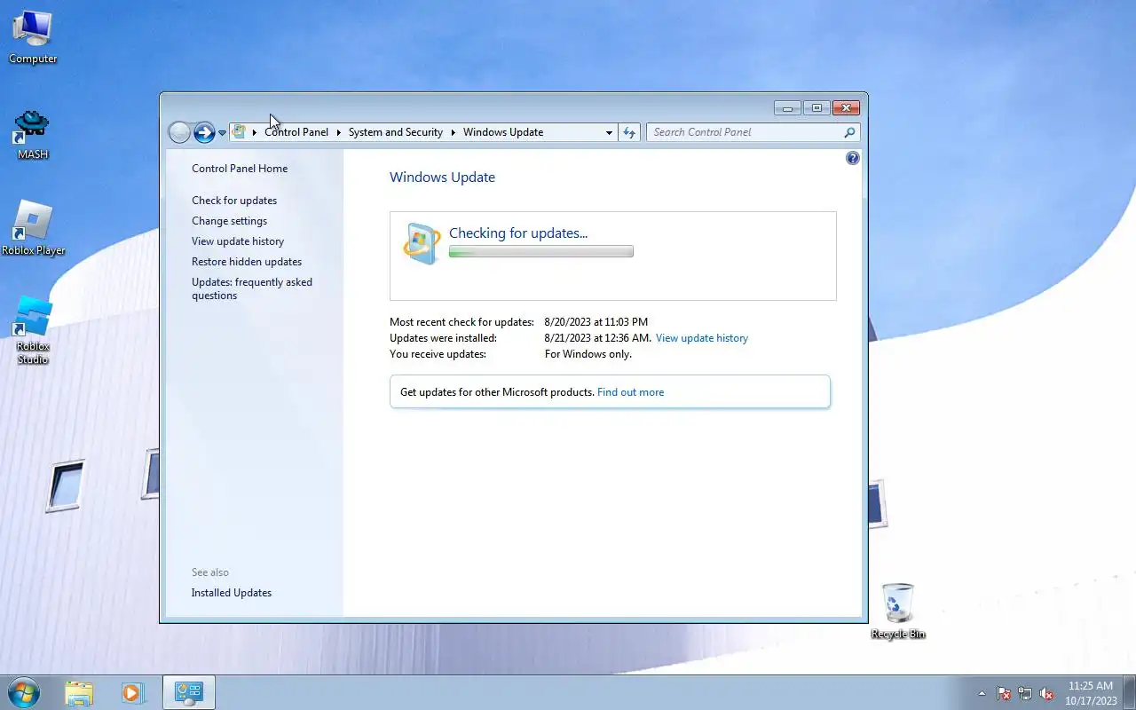Select Check for updates link
This screenshot has height=710, width=1136.
click(234, 201)
